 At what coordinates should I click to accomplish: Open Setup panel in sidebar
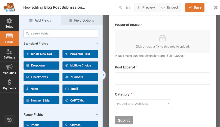(9, 23)
